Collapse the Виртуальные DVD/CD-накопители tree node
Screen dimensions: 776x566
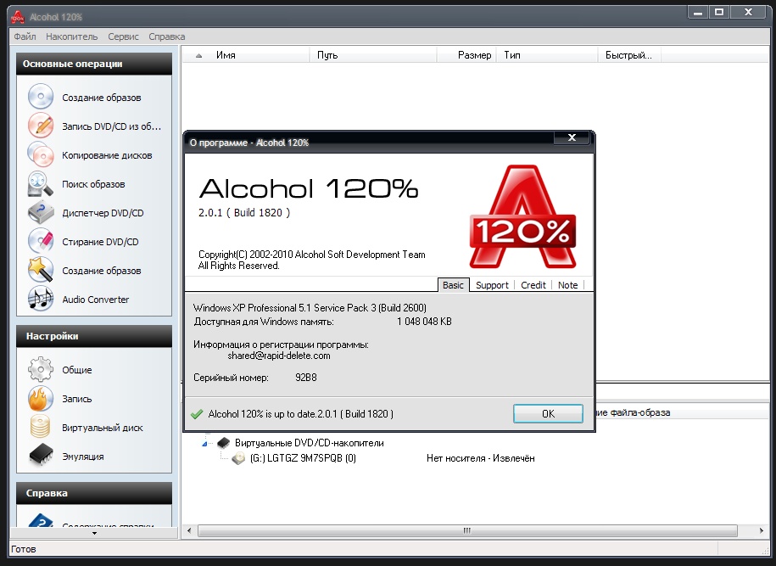tap(205, 444)
